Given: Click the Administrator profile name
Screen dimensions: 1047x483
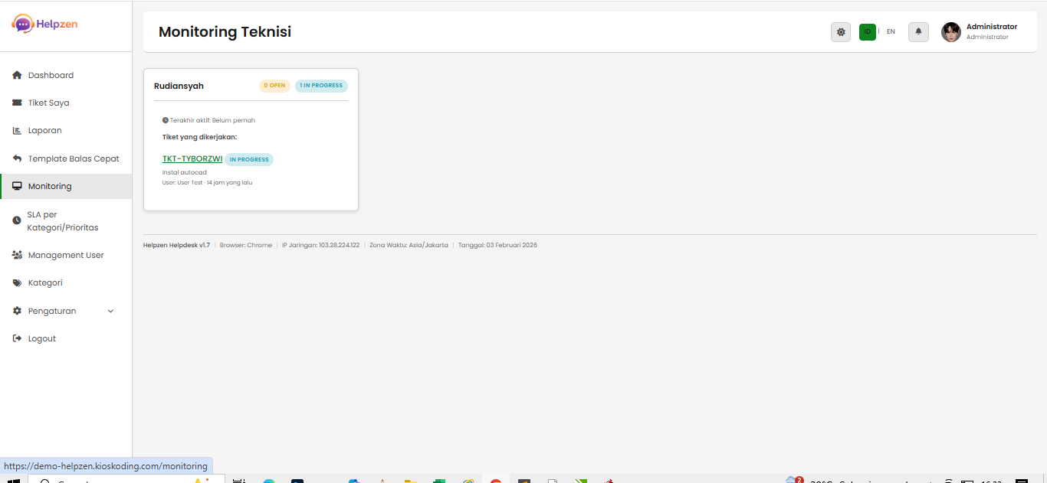Looking at the screenshot, I should pos(992,26).
